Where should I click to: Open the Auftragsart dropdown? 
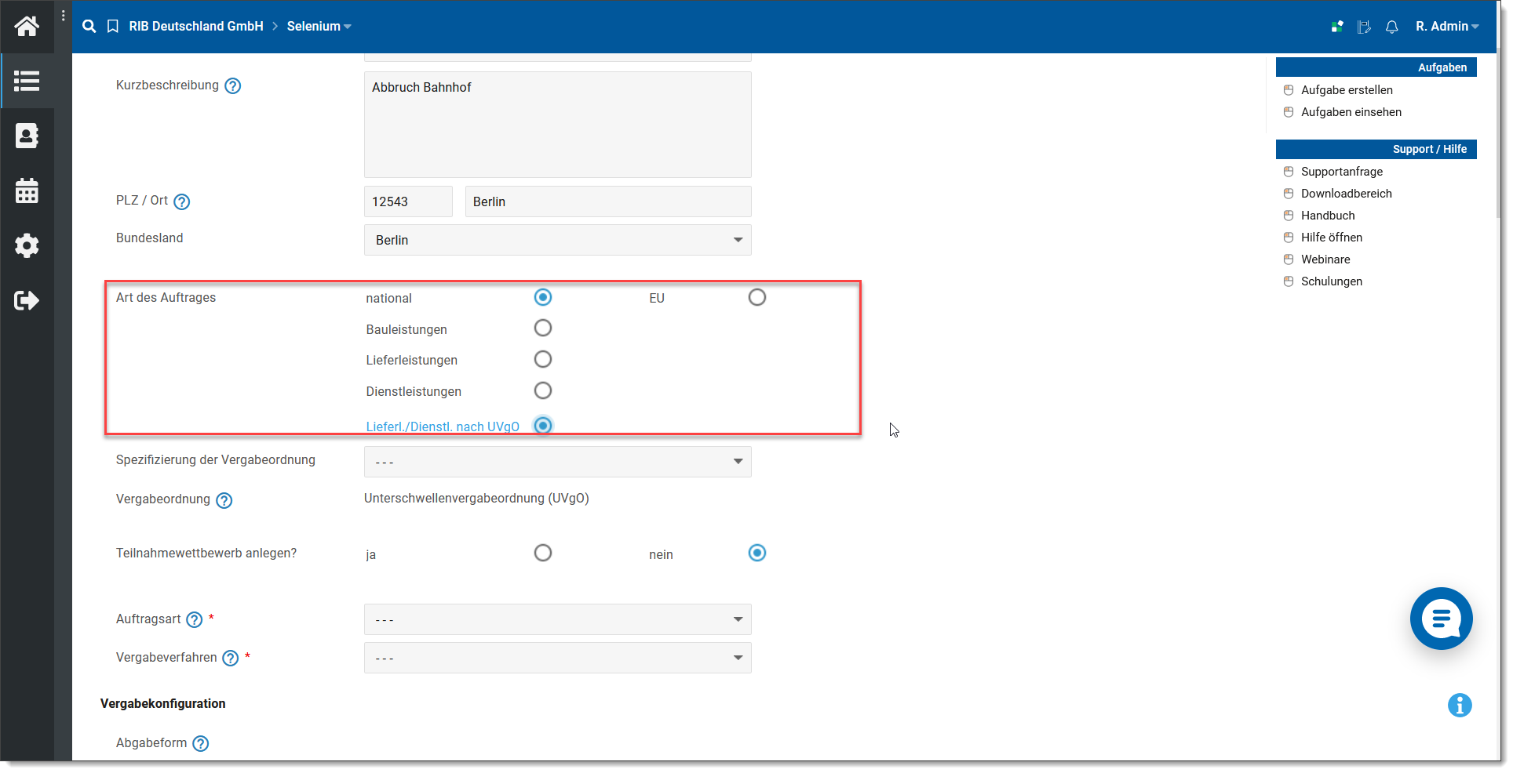tap(558, 619)
